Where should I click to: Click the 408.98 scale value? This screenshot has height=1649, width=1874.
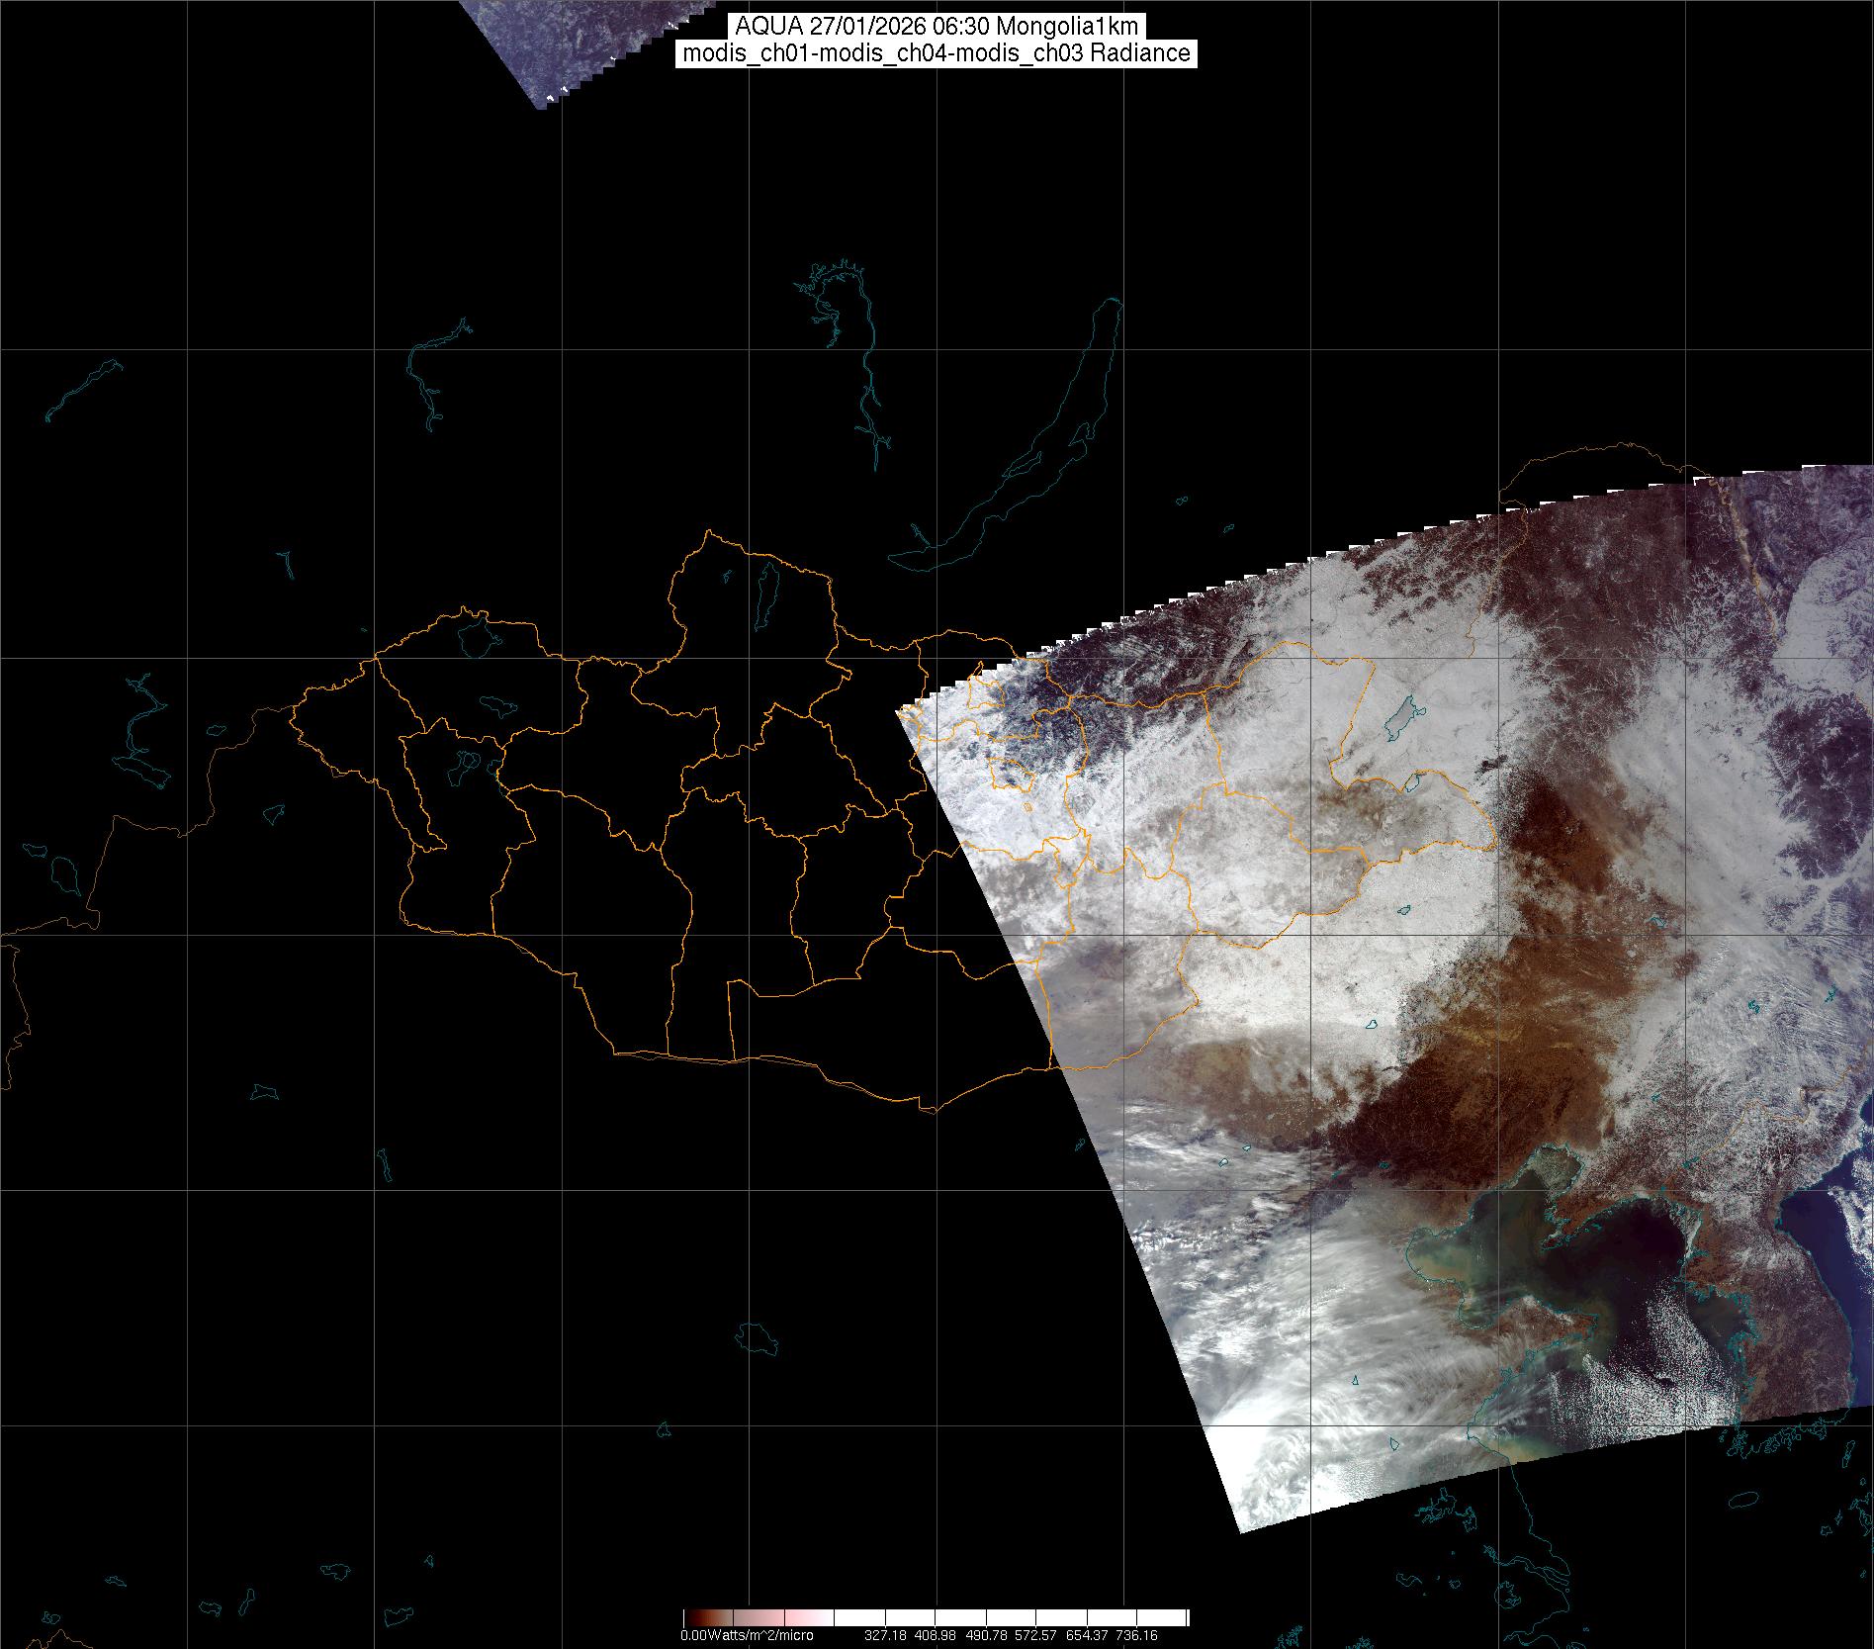[x=937, y=1635]
